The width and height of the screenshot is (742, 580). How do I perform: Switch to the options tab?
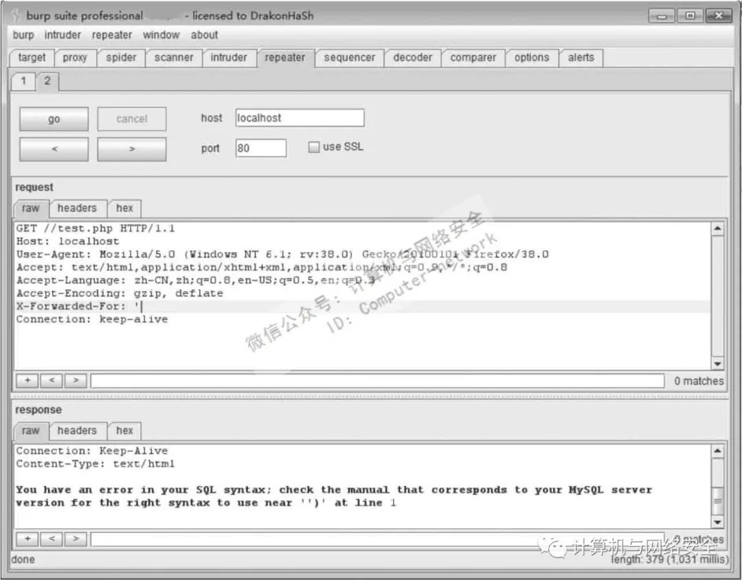tap(532, 58)
